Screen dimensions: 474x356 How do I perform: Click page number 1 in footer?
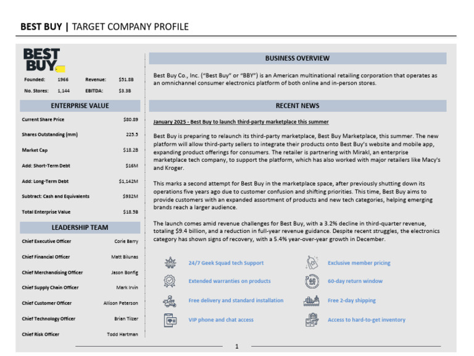tap(237, 347)
